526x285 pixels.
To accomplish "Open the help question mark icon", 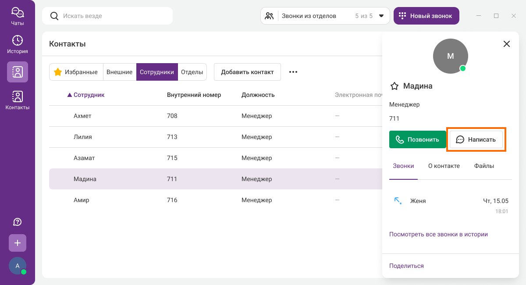I will [x=18, y=222].
